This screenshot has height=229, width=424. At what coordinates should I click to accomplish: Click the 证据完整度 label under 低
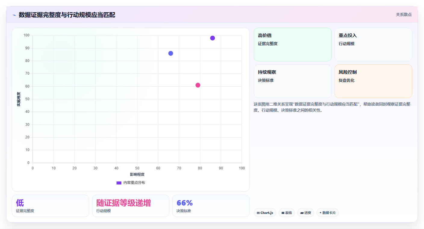pos(25,211)
